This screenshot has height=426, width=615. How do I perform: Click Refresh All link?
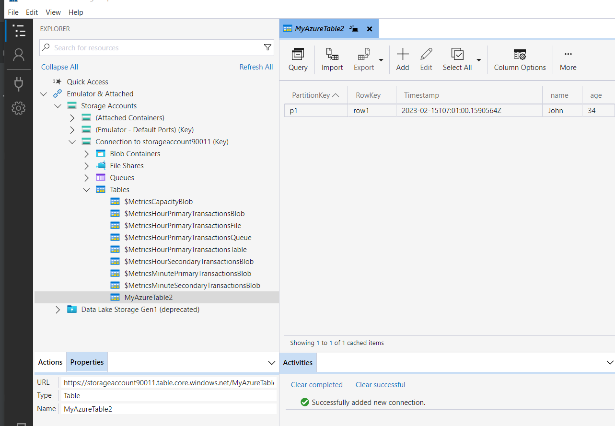tap(256, 67)
